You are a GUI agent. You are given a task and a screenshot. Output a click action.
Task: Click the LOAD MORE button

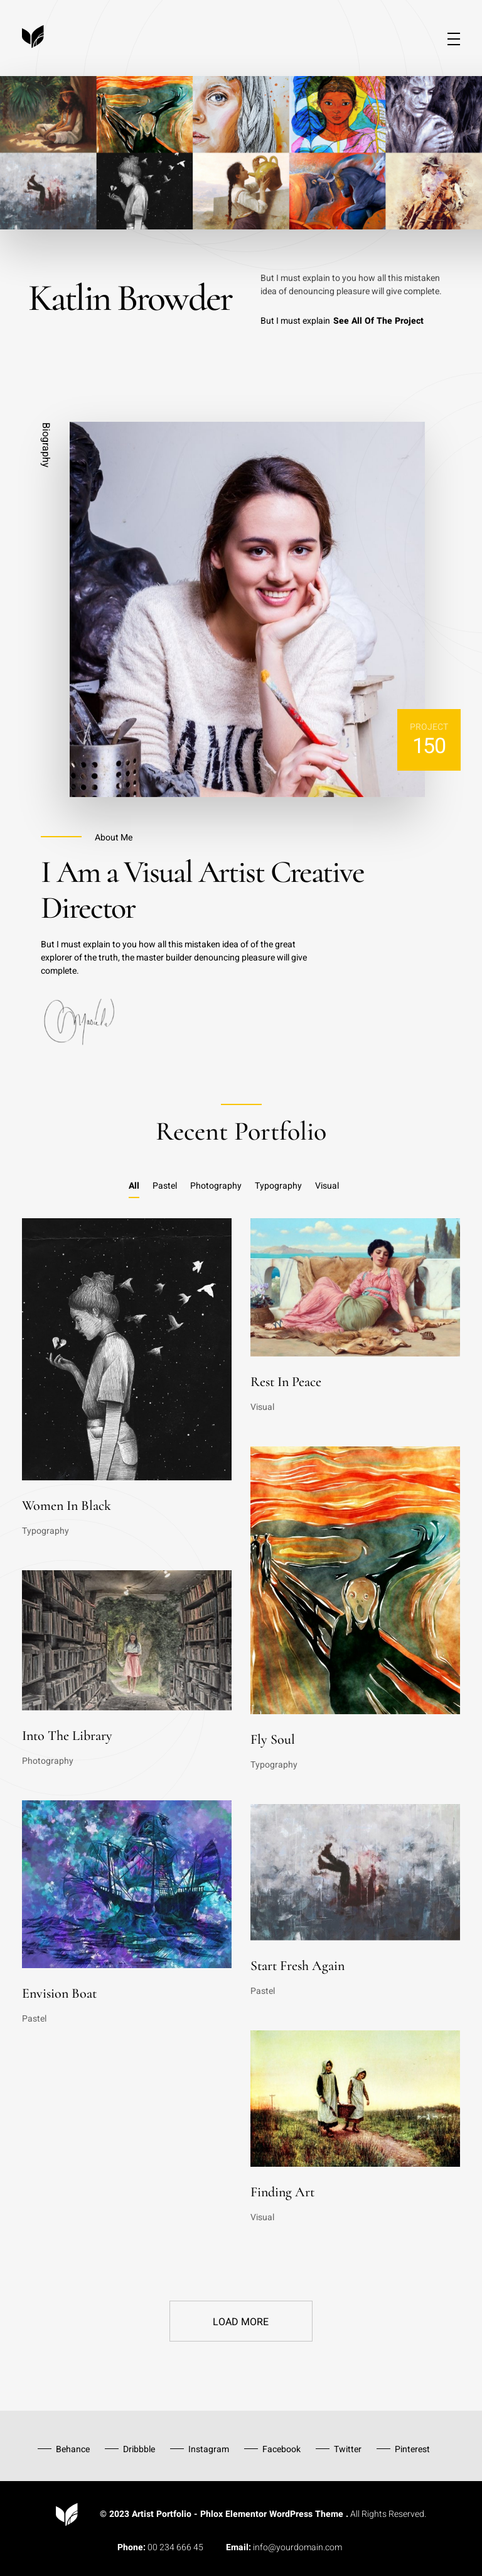tap(240, 2321)
